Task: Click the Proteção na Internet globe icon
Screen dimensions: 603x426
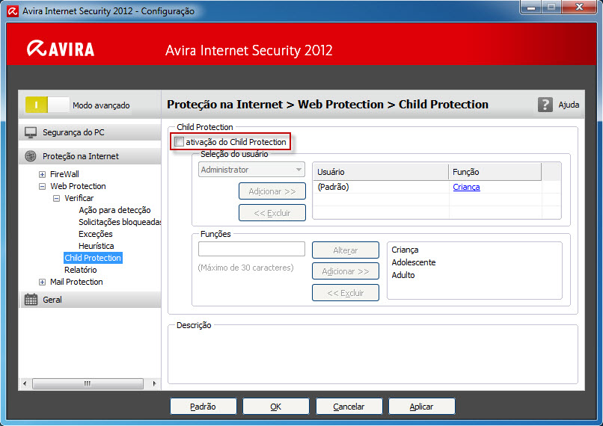Action: pyautogui.click(x=31, y=156)
